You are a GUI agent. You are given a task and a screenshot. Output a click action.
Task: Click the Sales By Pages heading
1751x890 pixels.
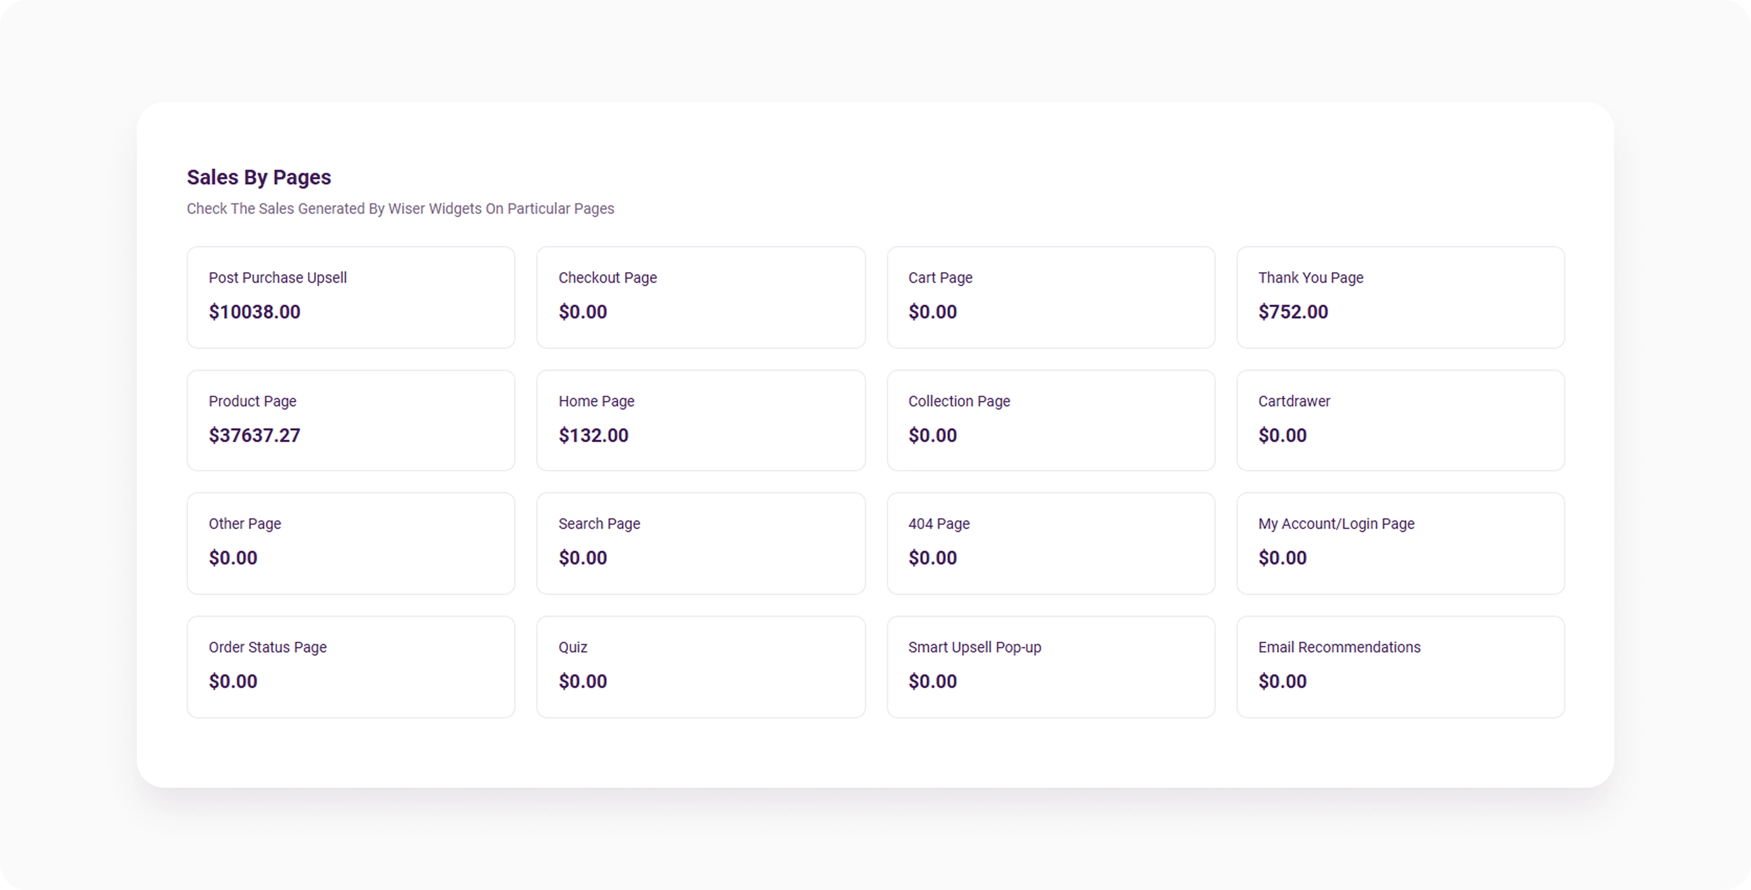pyautogui.click(x=259, y=178)
